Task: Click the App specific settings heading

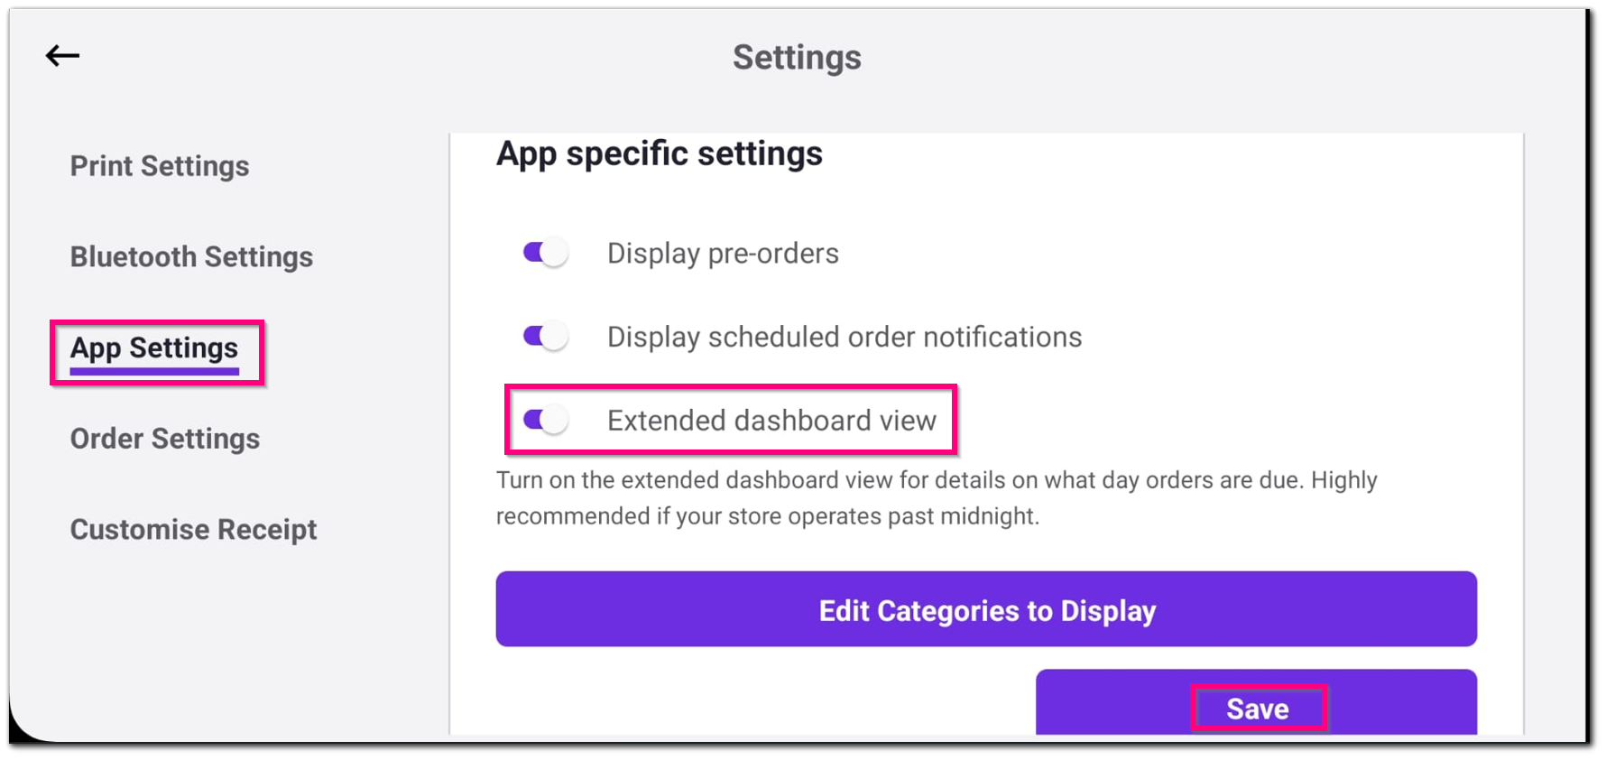Action: 659,153
